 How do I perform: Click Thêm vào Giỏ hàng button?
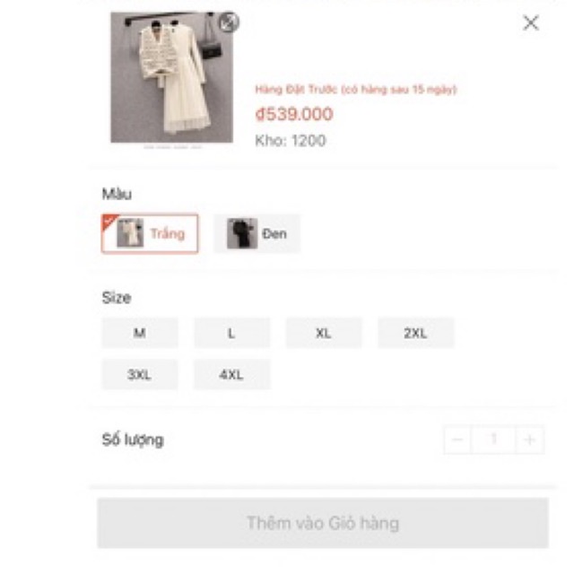(x=323, y=523)
